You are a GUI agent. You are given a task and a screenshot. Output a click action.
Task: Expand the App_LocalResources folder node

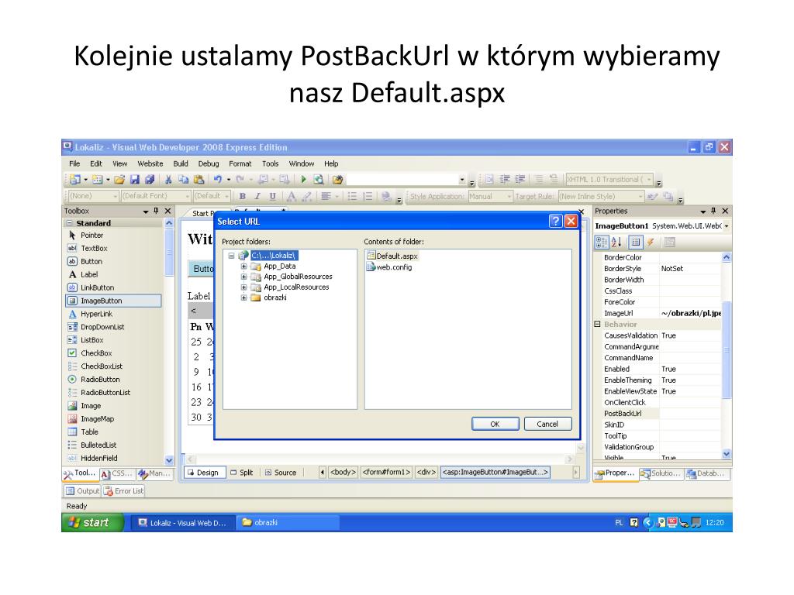pos(243,287)
